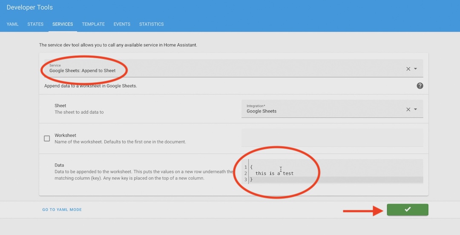Go to the Events tab
The image size is (460, 235).
pyautogui.click(x=122, y=24)
